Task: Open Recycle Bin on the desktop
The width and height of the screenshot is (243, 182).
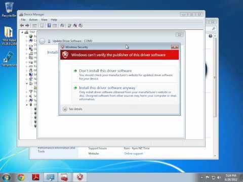Action: point(9,10)
